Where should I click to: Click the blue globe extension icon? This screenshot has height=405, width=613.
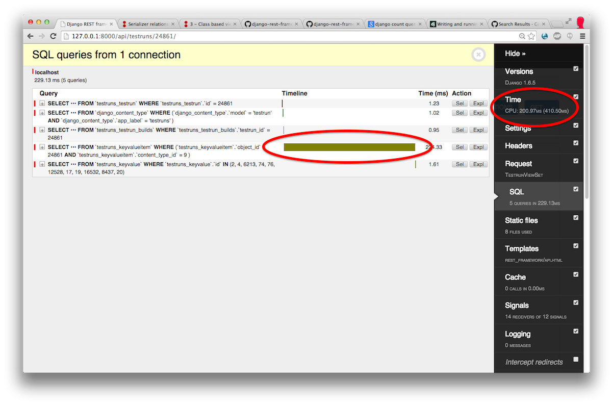(545, 36)
